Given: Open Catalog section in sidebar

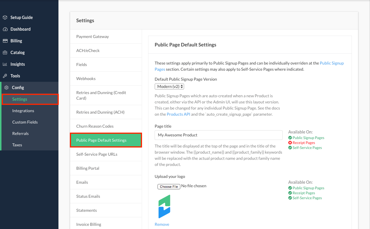Looking at the screenshot, I should 29,53.
